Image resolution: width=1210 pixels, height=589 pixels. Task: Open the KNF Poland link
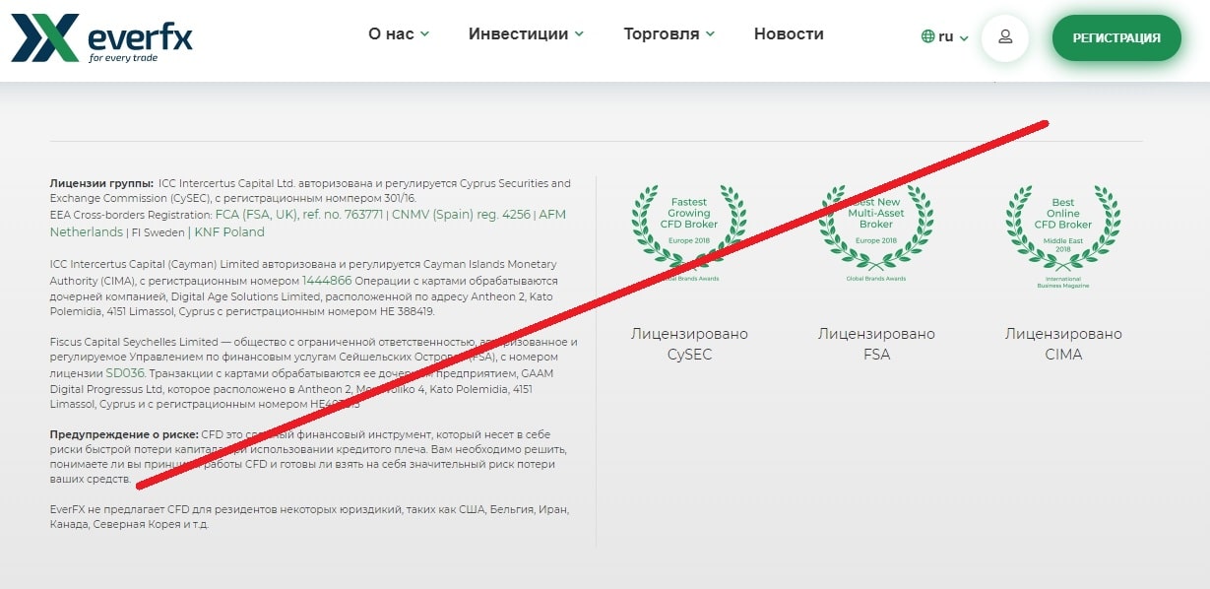click(229, 232)
